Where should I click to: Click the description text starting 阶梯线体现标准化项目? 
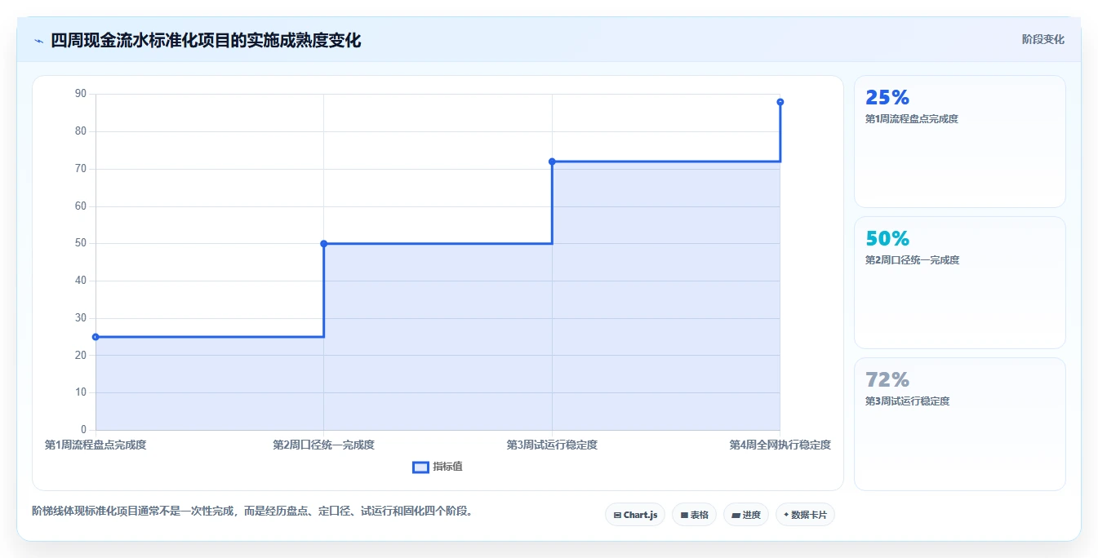[254, 511]
